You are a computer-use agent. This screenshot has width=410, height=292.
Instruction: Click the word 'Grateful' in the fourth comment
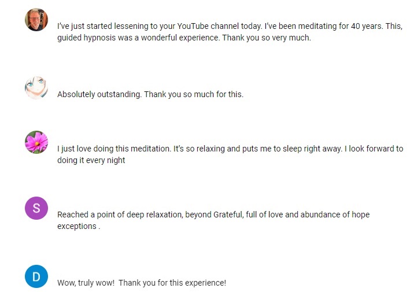(229, 215)
